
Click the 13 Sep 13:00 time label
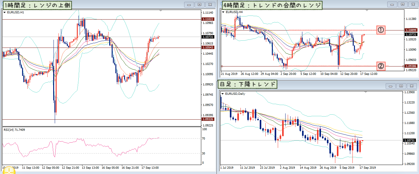[x=90, y=167]
